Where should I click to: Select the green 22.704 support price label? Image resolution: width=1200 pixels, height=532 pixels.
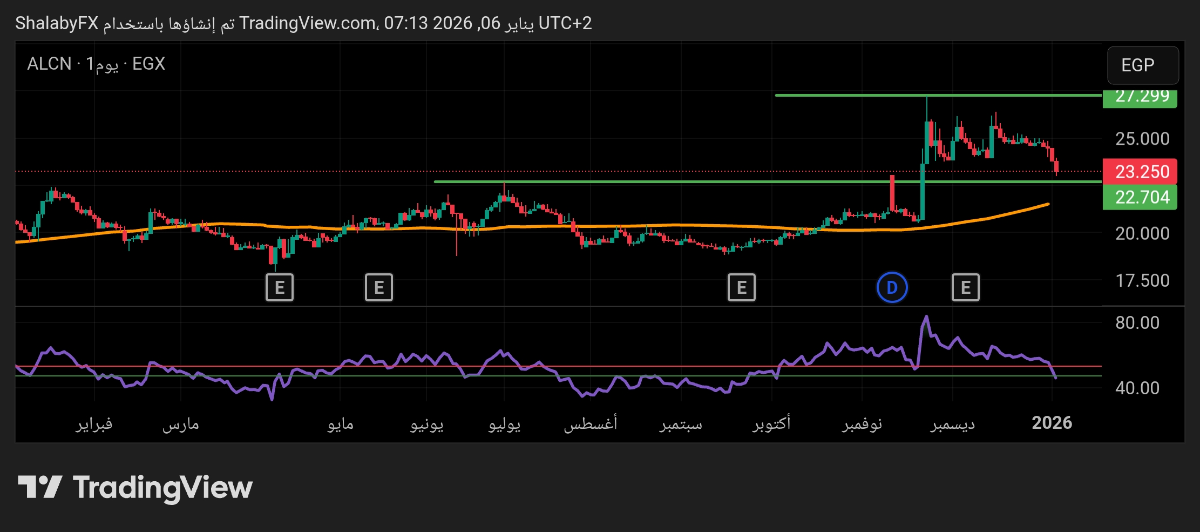(x=1141, y=197)
